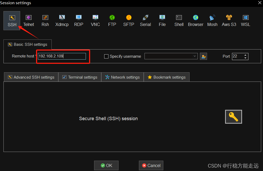This screenshot has width=263, height=171.
Task: Increase the port number with up arrow
Action: [x=246, y=55]
